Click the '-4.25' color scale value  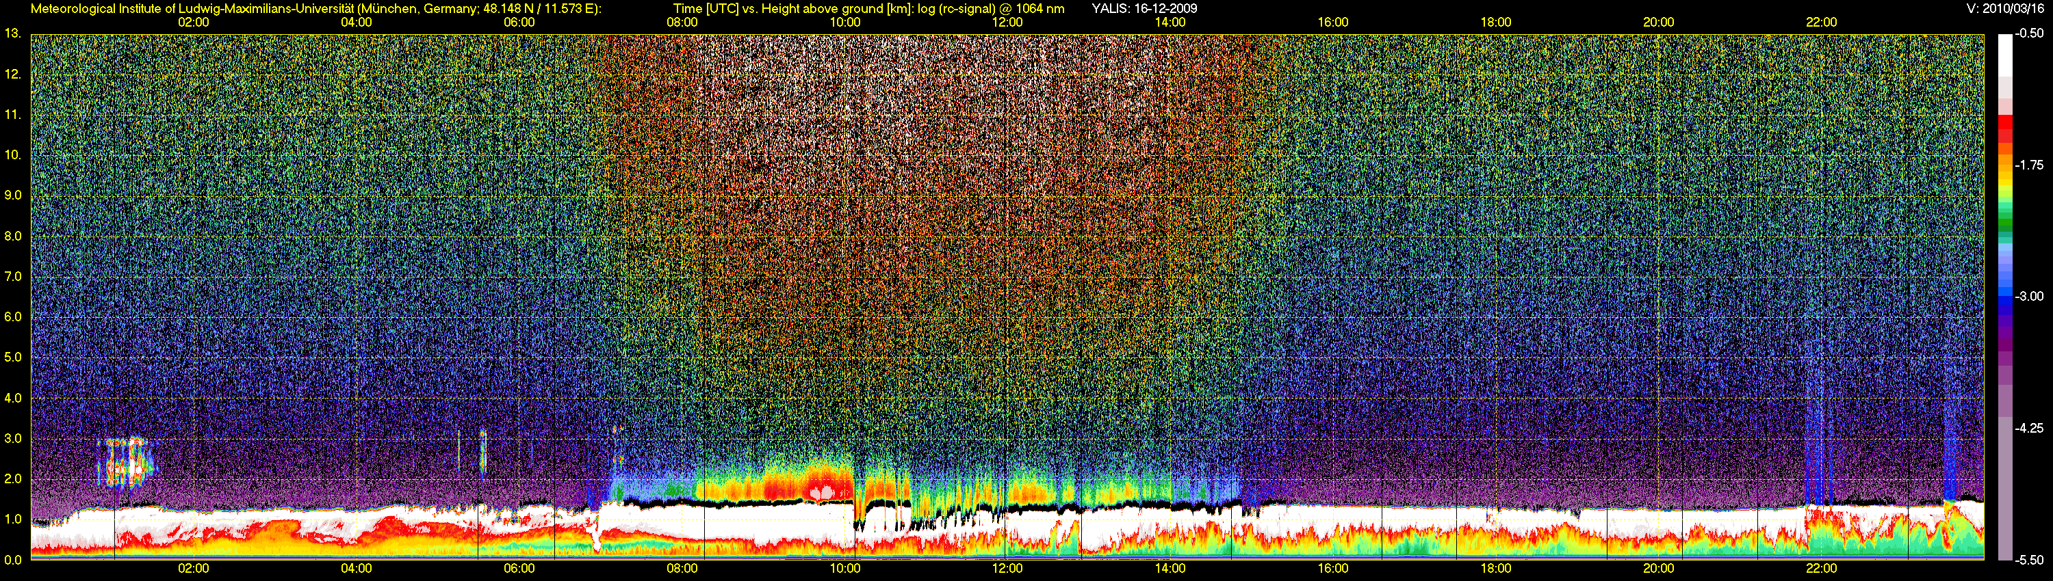click(2030, 428)
